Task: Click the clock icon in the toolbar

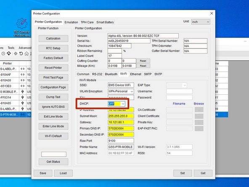Action: pos(3,53)
